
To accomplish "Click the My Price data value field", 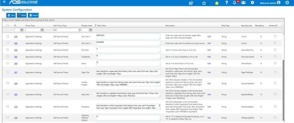I will coord(128,50).
